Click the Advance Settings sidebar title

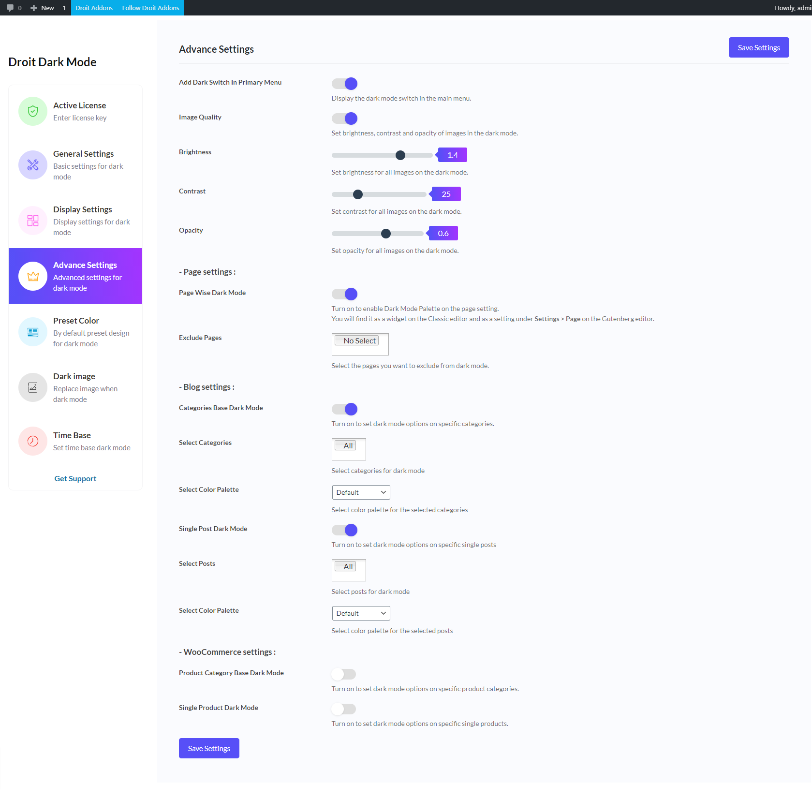click(85, 265)
